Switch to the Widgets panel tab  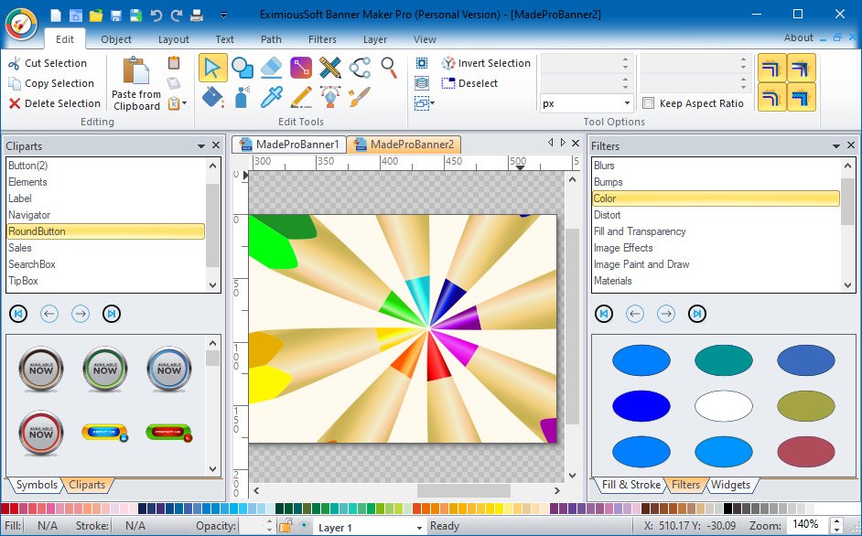730,485
